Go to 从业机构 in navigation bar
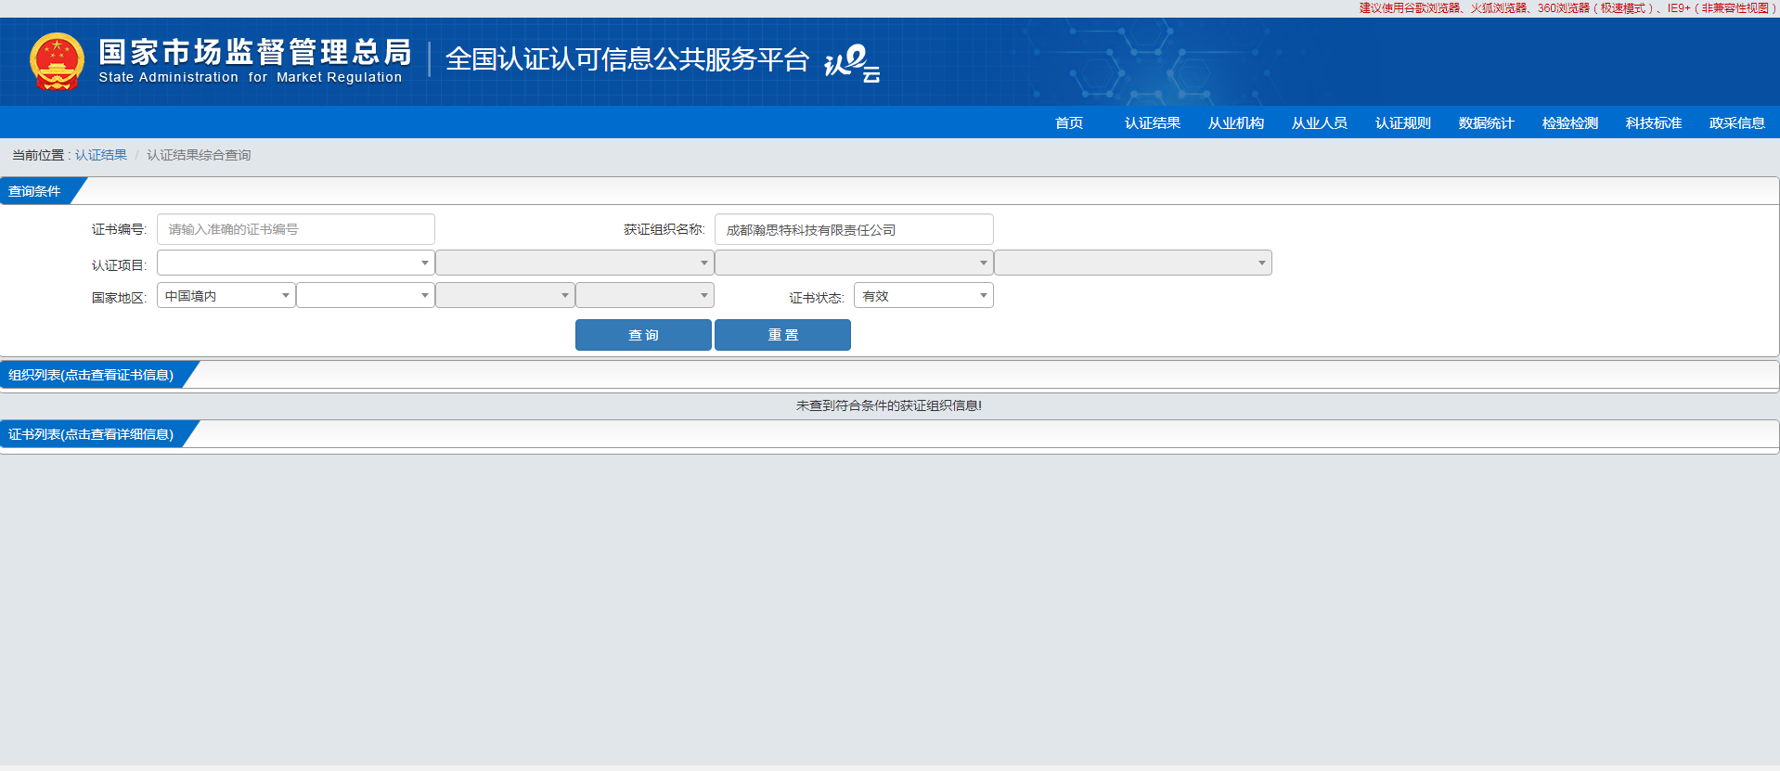 click(x=1236, y=122)
